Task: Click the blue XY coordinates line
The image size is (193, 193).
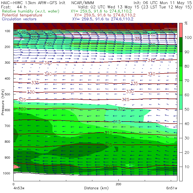Action: tap(103, 19)
